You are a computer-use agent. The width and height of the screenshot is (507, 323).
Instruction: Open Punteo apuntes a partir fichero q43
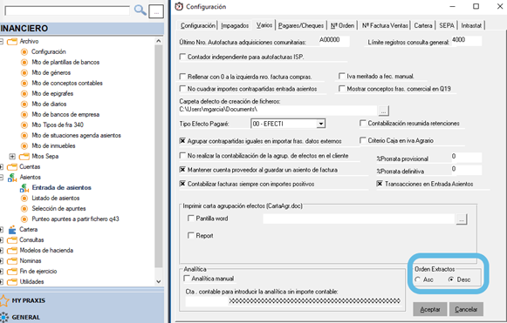(75, 219)
